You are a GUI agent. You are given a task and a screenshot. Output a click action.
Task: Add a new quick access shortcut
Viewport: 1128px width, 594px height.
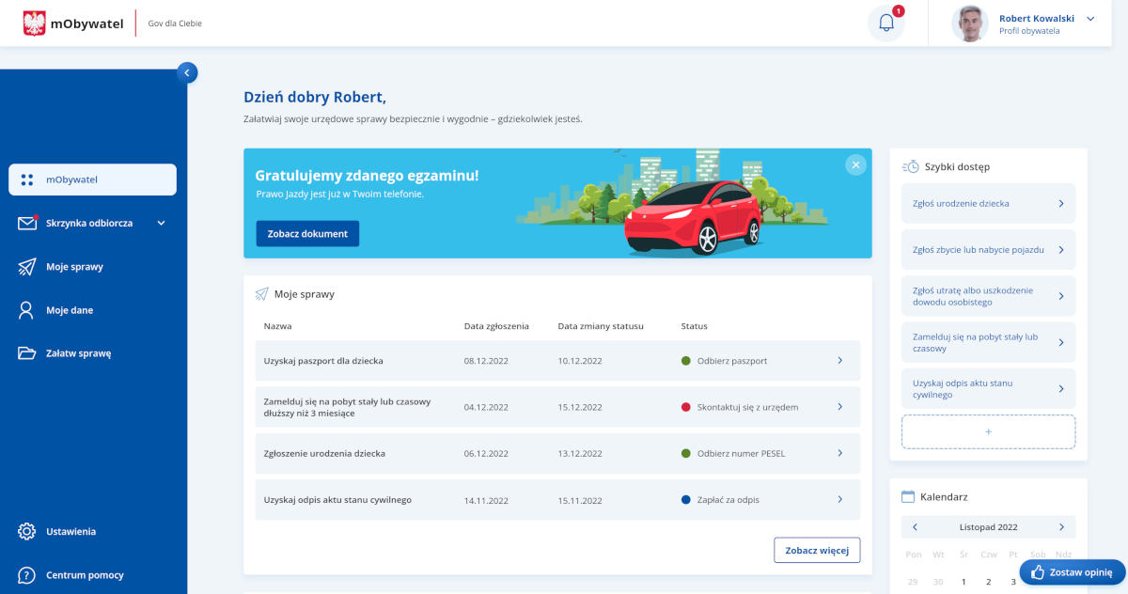tap(988, 431)
